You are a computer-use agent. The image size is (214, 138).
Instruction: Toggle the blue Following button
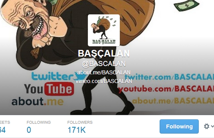click(179, 127)
